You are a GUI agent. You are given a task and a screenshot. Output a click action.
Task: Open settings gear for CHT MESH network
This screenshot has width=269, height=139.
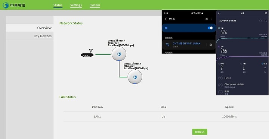[x=211, y=45]
